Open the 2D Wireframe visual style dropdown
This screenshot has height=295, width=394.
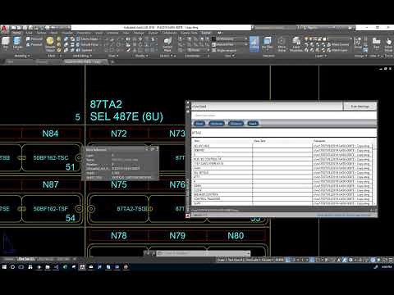click(x=230, y=39)
